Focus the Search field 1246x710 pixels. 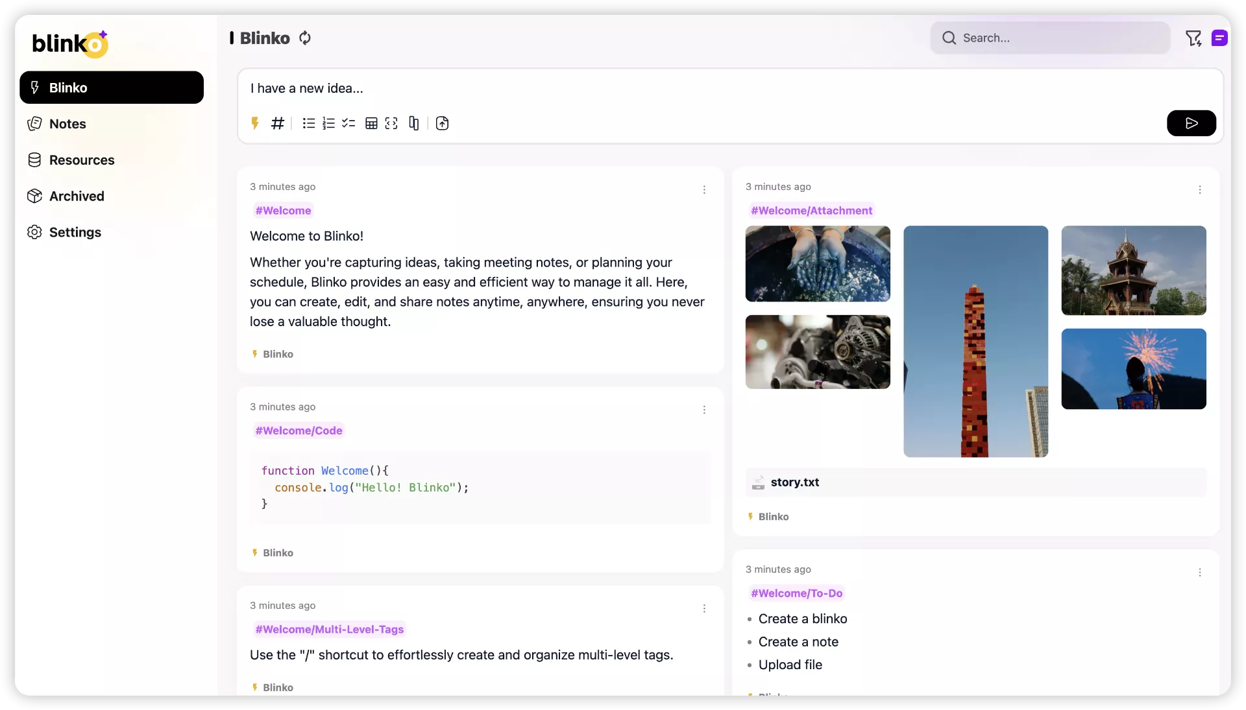[x=1050, y=38]
